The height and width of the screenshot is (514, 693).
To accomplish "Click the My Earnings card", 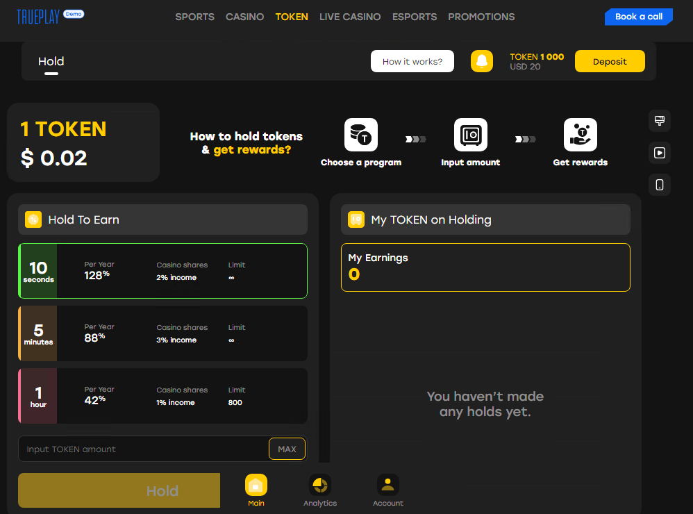I will coord(485,267).
